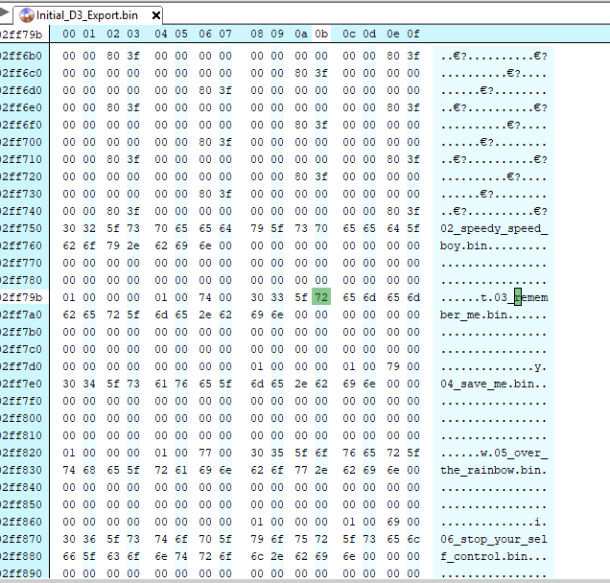This screenshot has width=610, height=583.
Task: Click ASCII text '..............y.' in row 2ff7d0
Action: pyautogui.click(x=494, y=366)
